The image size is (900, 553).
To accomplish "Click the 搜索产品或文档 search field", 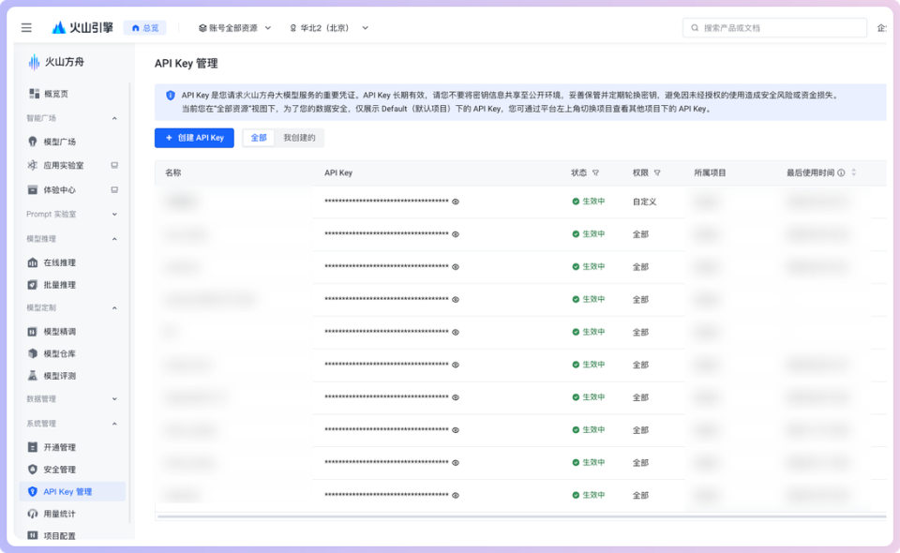I will 773,27.
